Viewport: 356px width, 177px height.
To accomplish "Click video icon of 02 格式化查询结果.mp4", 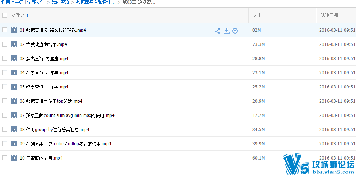I will pos(14,44).
